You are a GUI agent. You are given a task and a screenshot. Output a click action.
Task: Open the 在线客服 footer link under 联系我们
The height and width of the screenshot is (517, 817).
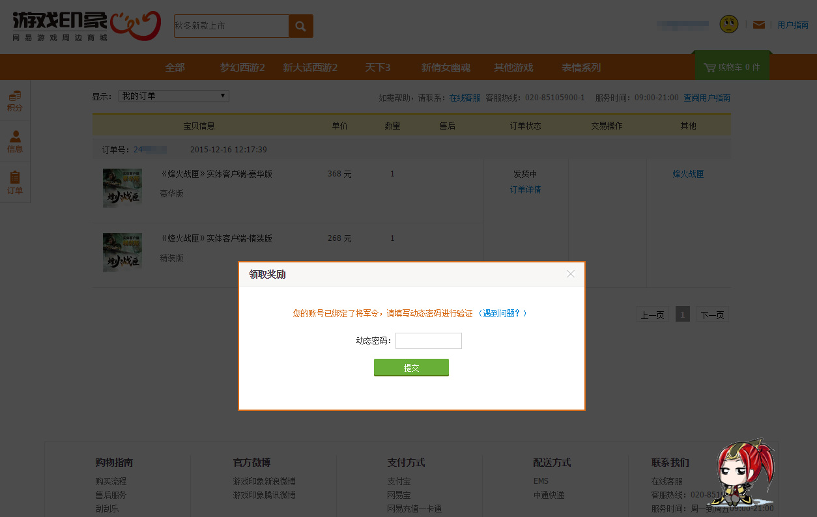coord(667,481)
